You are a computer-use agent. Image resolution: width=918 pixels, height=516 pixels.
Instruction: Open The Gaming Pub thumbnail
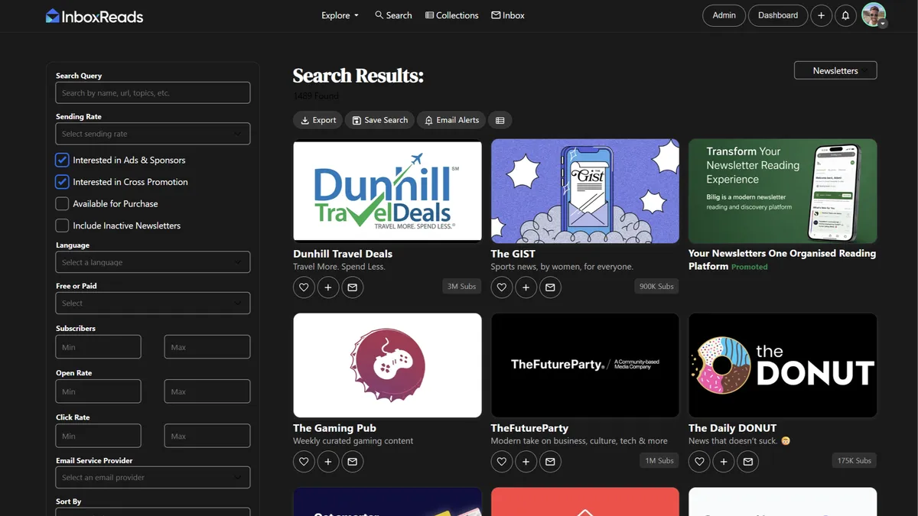[388, 365]
